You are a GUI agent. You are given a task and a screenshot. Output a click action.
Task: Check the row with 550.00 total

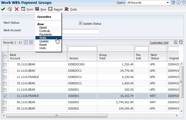click(x=5, y=90)
